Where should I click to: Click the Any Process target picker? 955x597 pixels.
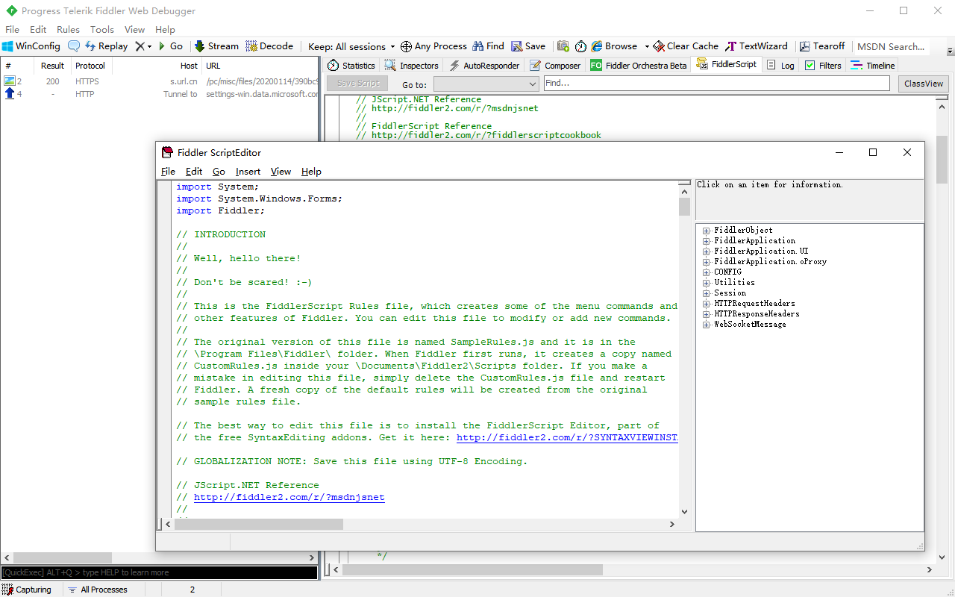coord(433,46)
